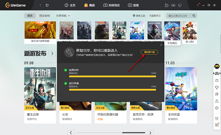Click the 蛮荒志异：起源 game title

(143, 114)
